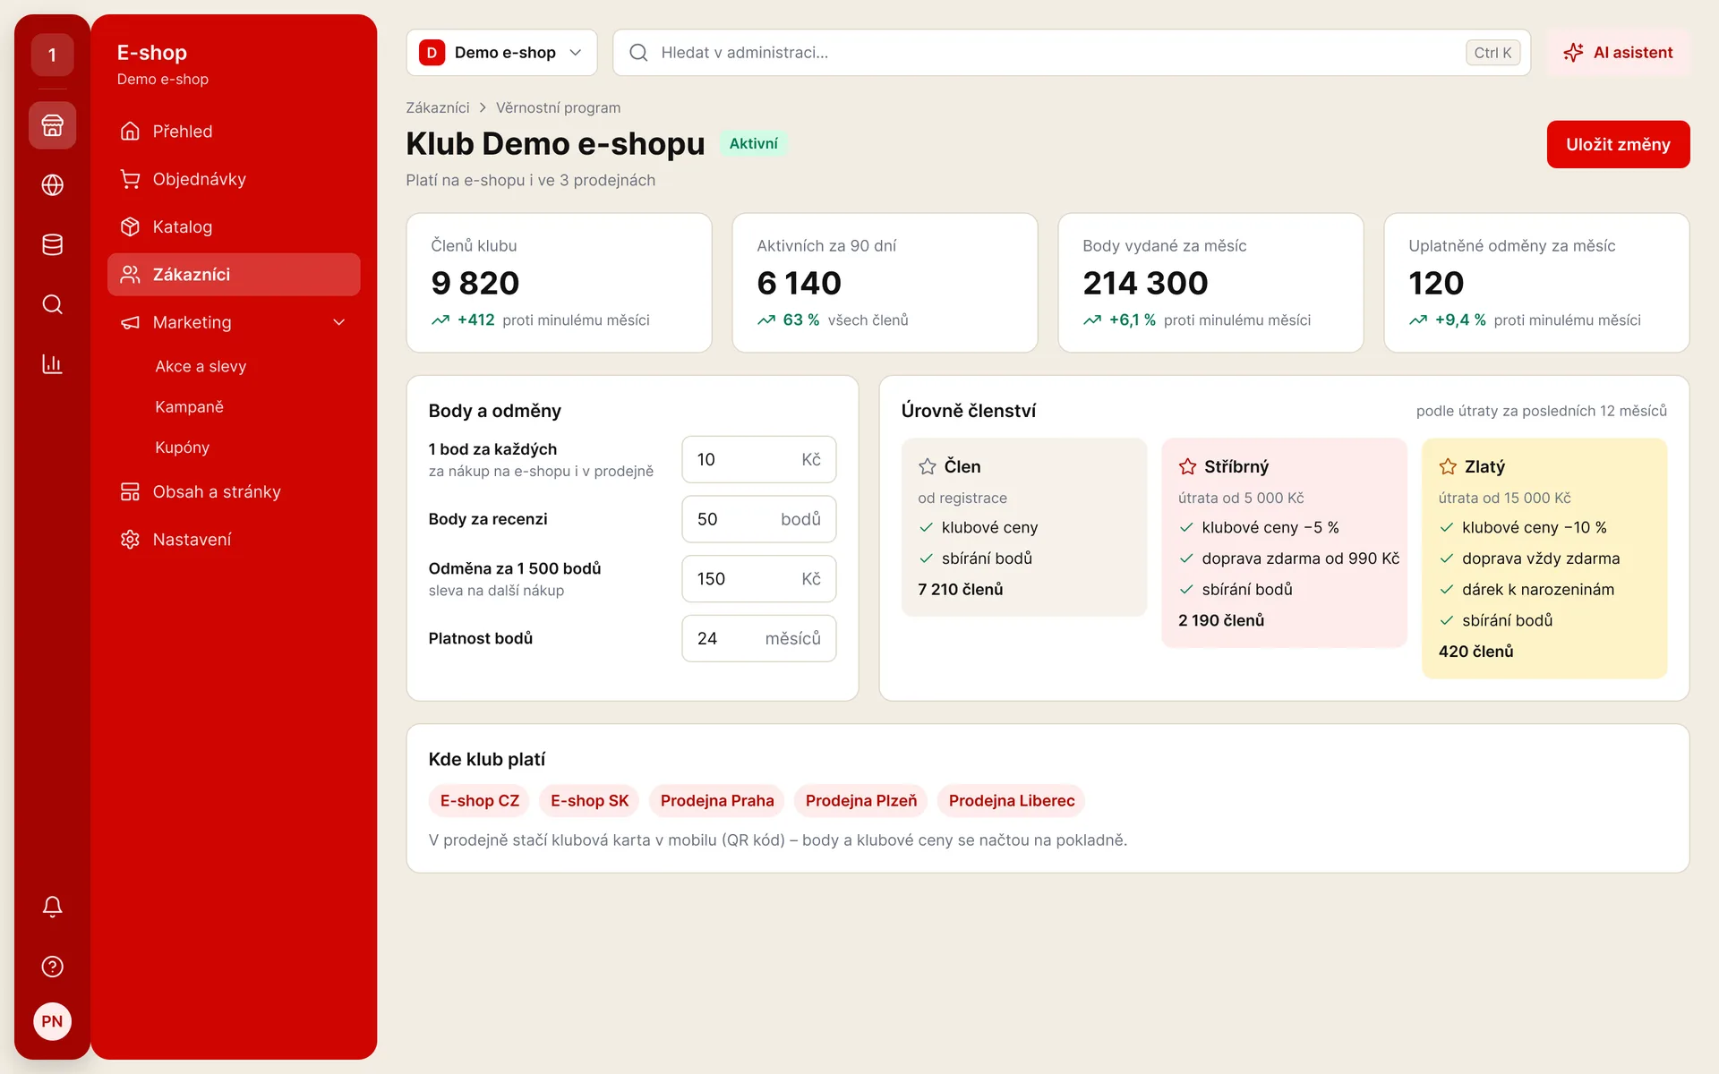Image resolution: width=1719 pixels, height=1074 pixels.
Task: Open the database icon in left rail
Action: click(x=52, y=244)
